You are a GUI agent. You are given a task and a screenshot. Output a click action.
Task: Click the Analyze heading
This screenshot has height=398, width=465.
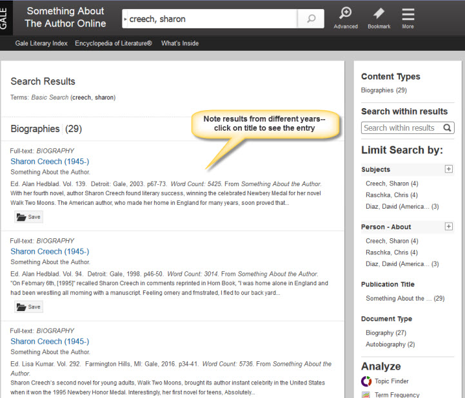381,366
